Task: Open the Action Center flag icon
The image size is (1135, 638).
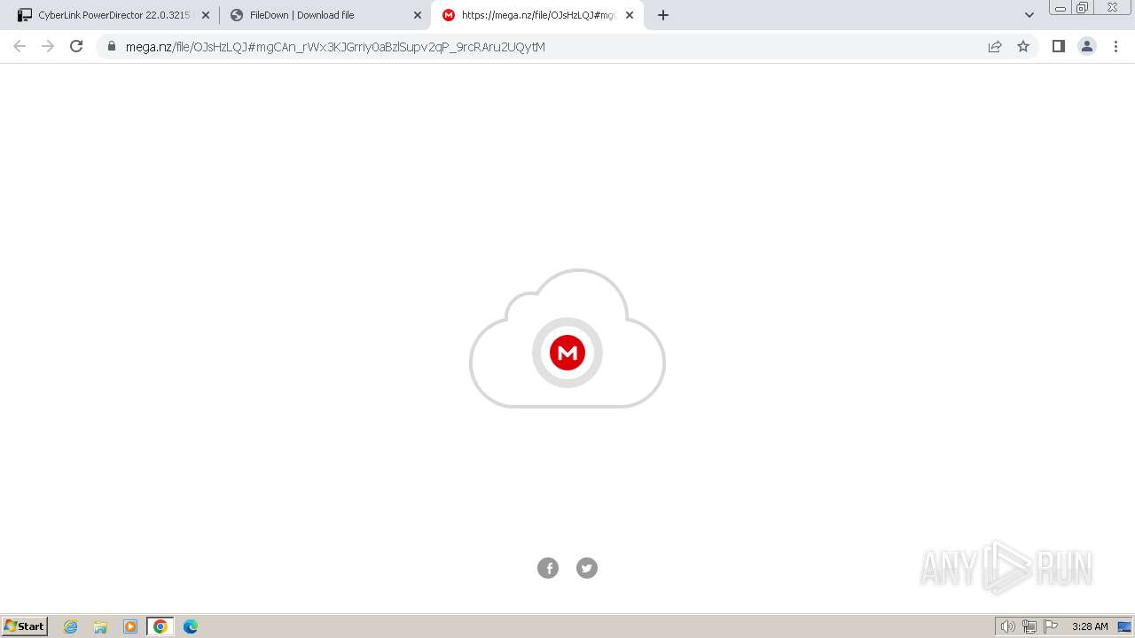Action: coord(1051,626)
